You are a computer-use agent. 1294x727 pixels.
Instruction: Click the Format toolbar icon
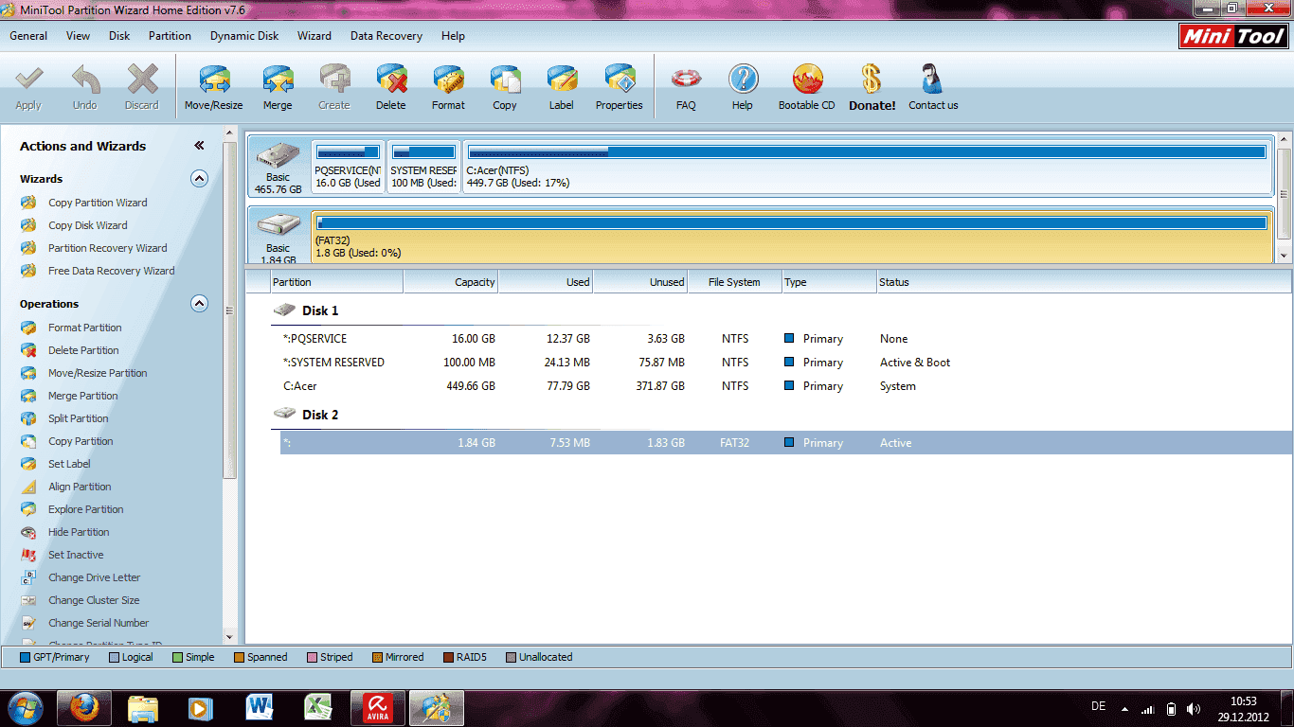[448, 79]
